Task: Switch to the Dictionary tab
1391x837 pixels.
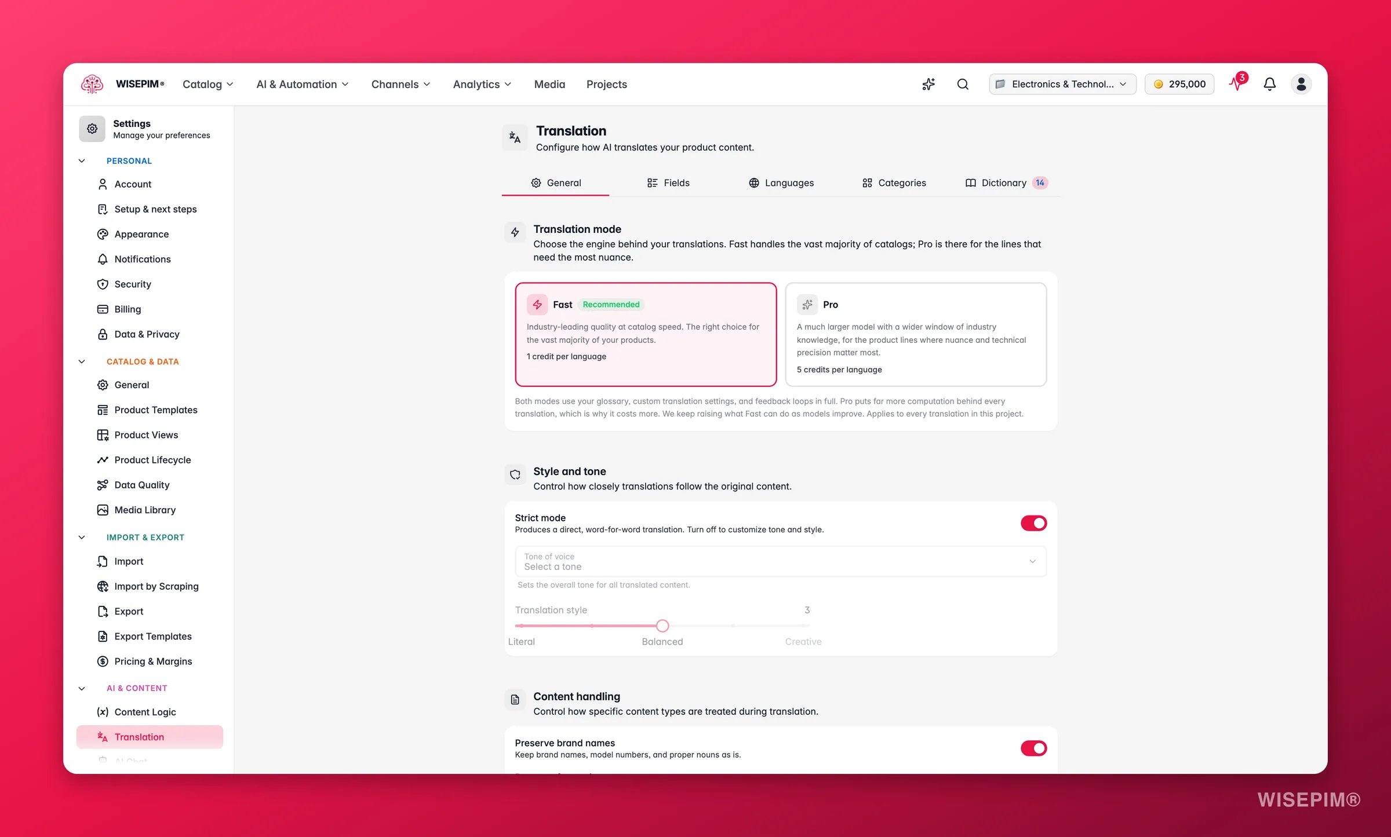Action: click(1007, 183)
